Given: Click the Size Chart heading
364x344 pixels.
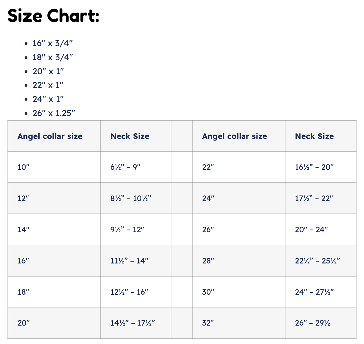Looking at the screenshot, I should (x=53, y=16).
